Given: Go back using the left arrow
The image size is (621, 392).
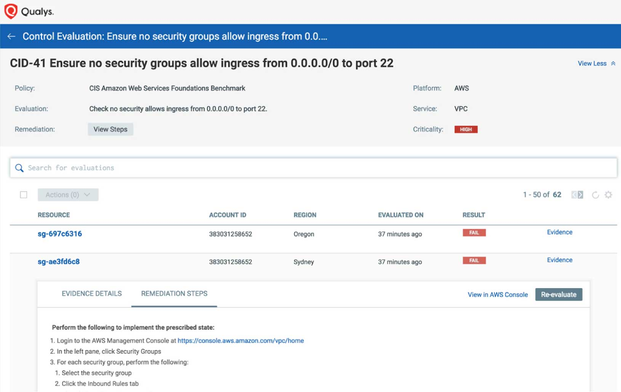Looking at the screenshot, I should (x=11, y=36).
